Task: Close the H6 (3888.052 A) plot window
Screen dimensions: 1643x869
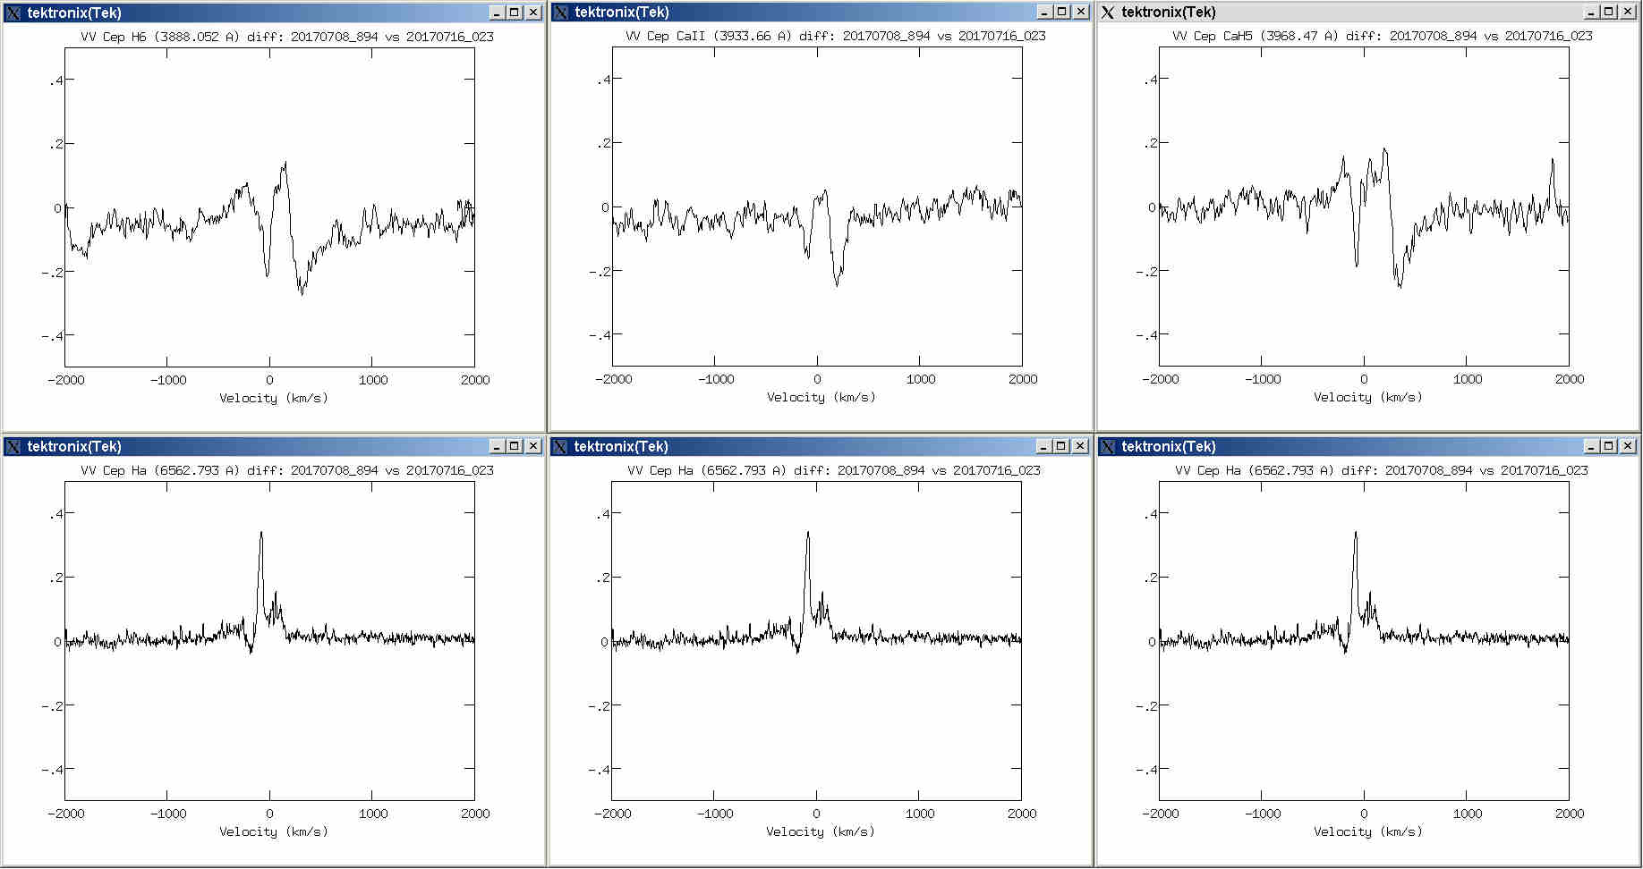Action: pos(533,13)
